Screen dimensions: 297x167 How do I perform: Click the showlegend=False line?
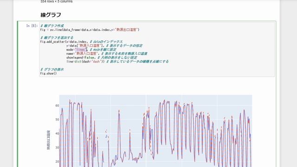click(102, 58)
